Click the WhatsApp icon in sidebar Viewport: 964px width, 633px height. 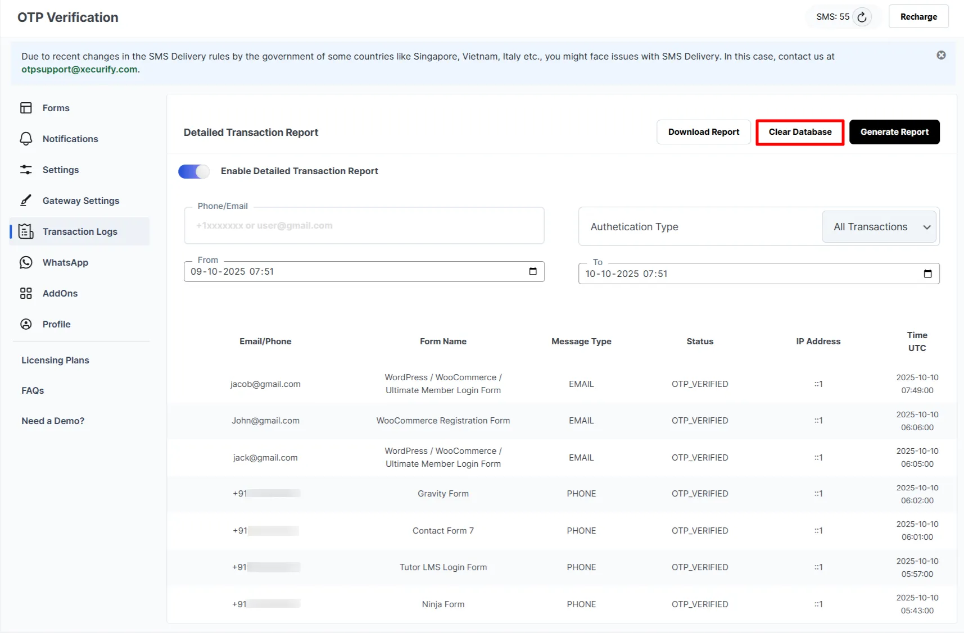coord(26,262)
